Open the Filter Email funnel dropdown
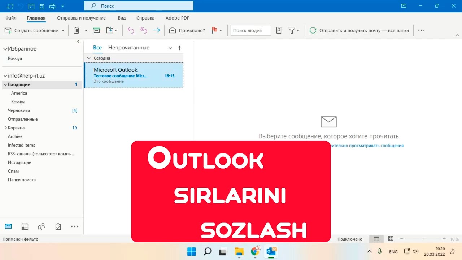Viewport: 462px width, 260px height. point(294,30)
